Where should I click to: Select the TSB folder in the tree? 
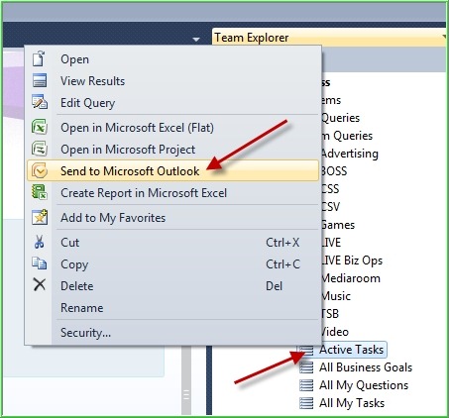pyautogui.click(x=330, y=314)
